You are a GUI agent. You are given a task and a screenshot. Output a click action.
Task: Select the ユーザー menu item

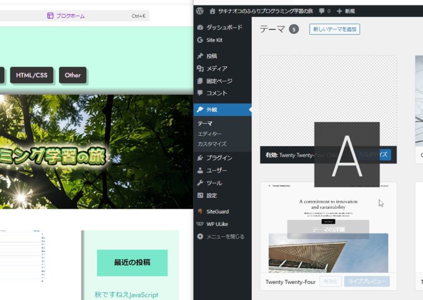(216, 170)
